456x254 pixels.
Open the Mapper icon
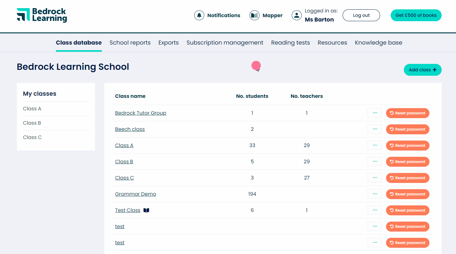[x=255, y=15]
